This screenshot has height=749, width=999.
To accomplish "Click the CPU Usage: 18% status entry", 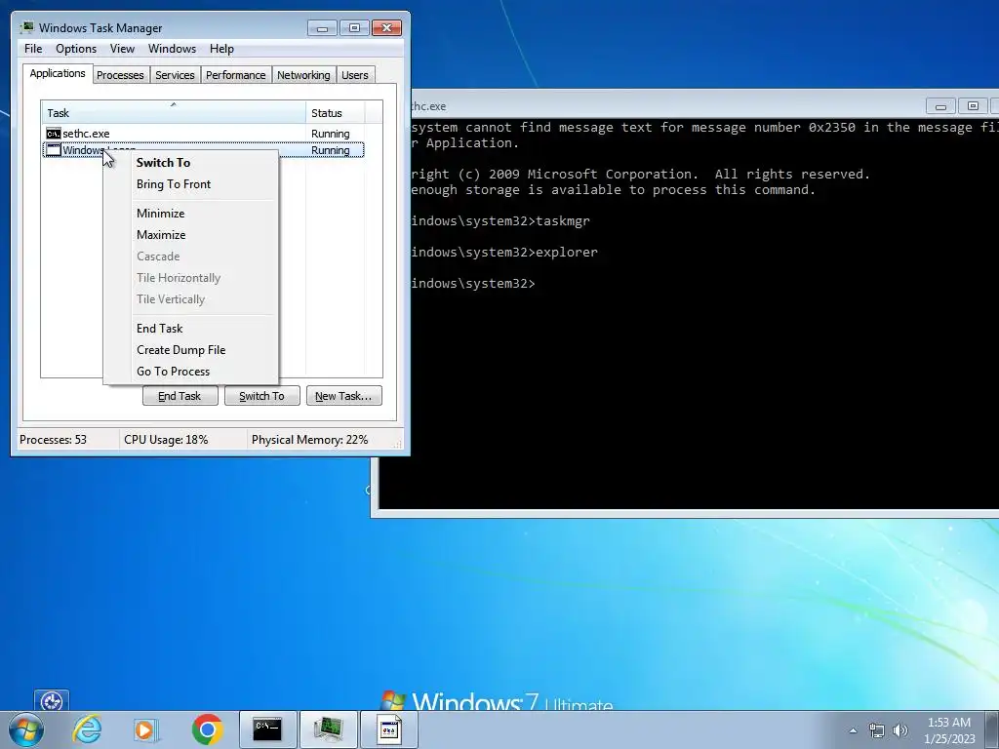I will click(x=166, y=440).
